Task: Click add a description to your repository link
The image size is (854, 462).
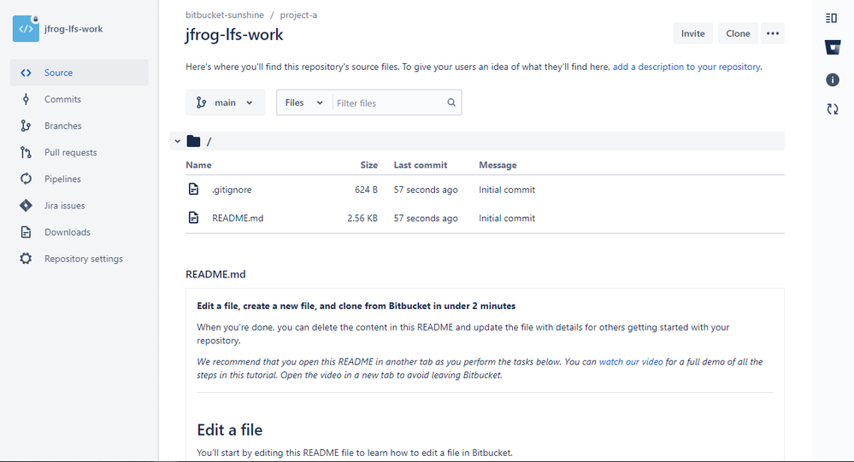Action: [686, 67]
